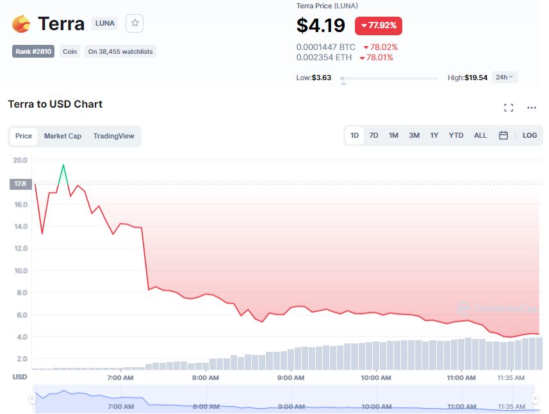Open fullscreen chart view
Screen dimensions: 549x414
click(508, 108)
